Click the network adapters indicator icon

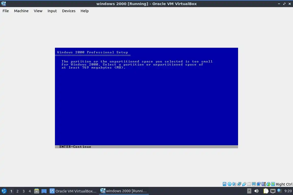[239, 184]
